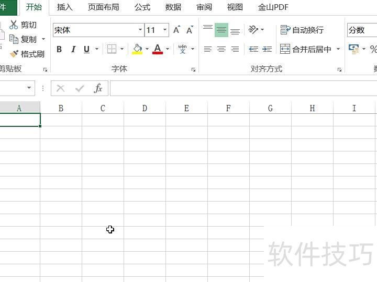Toggle underline formatting (U)
The width and height of the screenshot is (377, 282).
(x=87, y=49)
